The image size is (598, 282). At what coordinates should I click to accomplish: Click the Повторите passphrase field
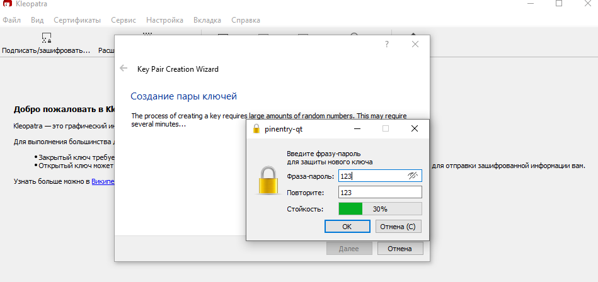[x=380, y=192]
